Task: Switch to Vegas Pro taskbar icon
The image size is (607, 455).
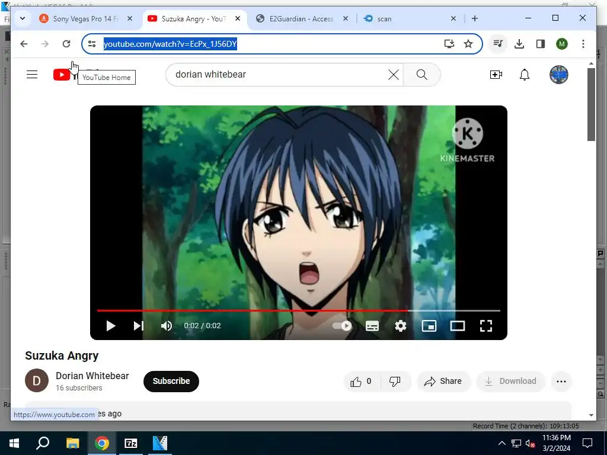Action: [x=160, y=443]
